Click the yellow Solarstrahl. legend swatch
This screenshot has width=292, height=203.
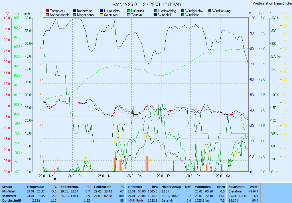click(102, 15)
